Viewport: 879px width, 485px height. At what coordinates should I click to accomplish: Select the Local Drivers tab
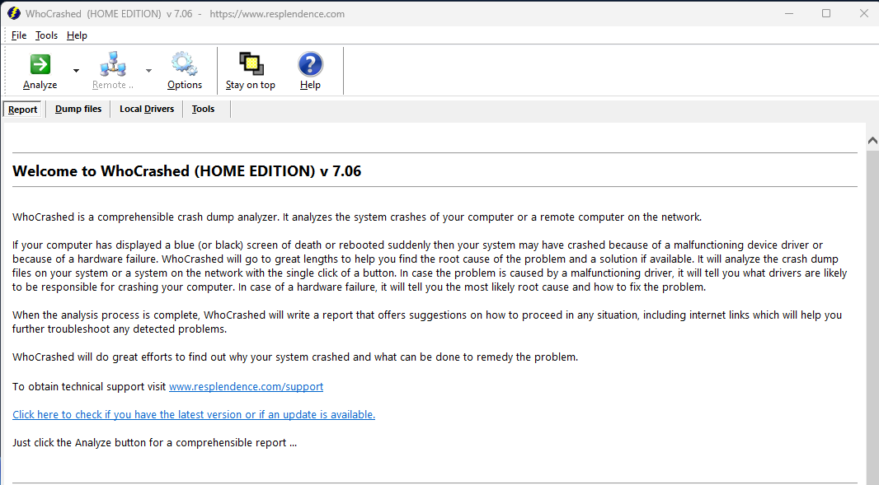(x=147, y=109)
